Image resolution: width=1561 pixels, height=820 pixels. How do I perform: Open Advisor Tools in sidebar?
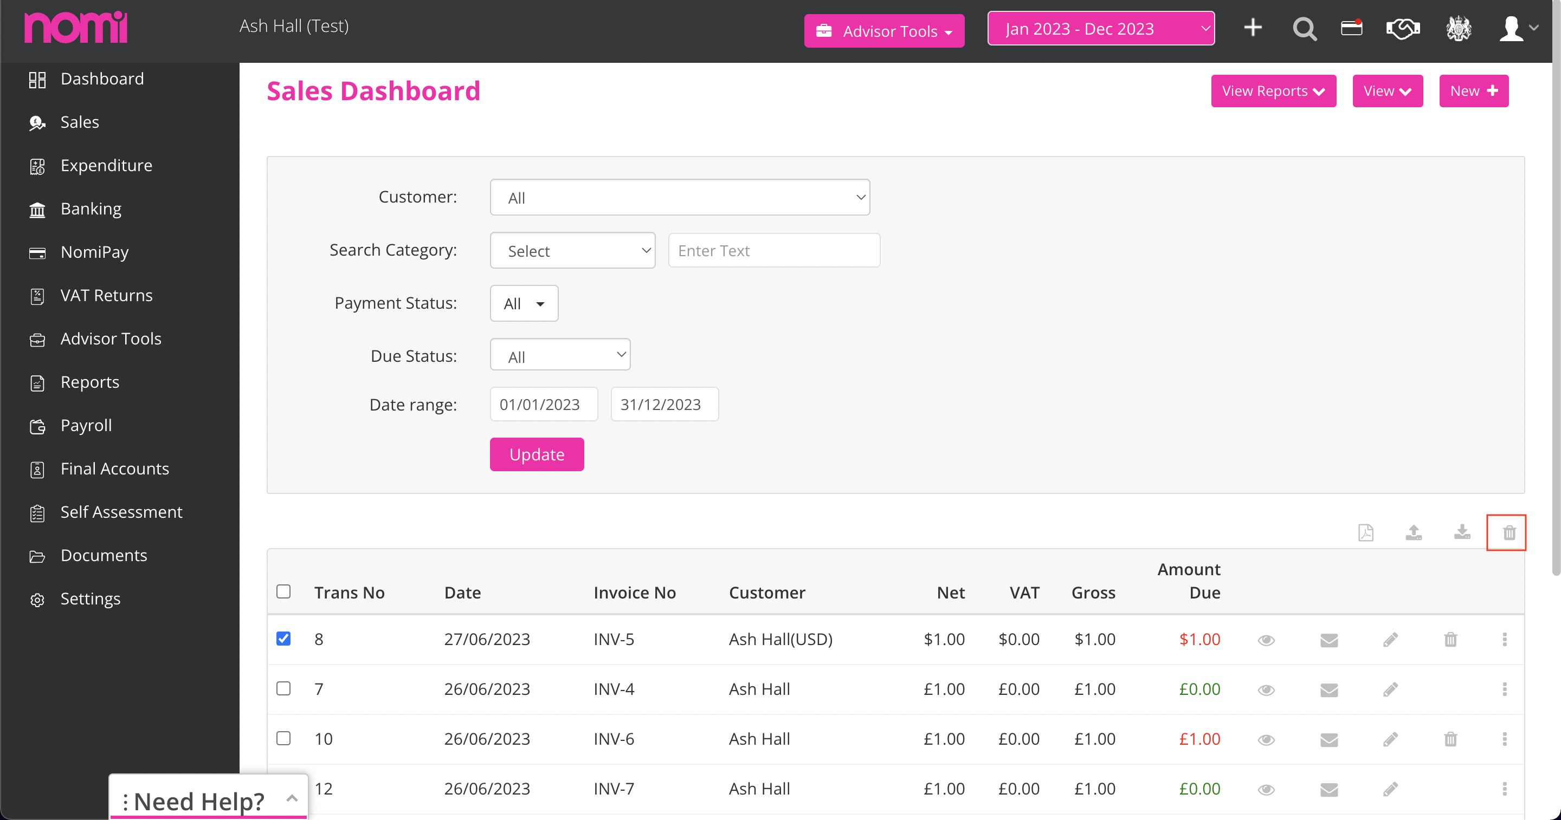[x=111, y=339]
